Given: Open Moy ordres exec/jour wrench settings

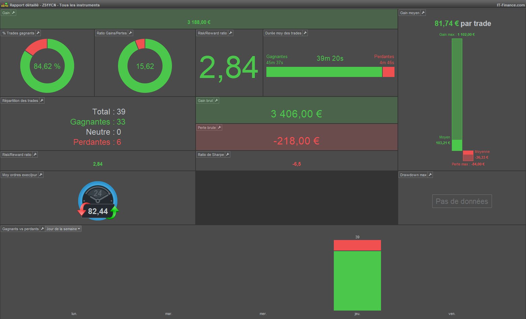Looking at the screenshot, I should coord(41,175).
